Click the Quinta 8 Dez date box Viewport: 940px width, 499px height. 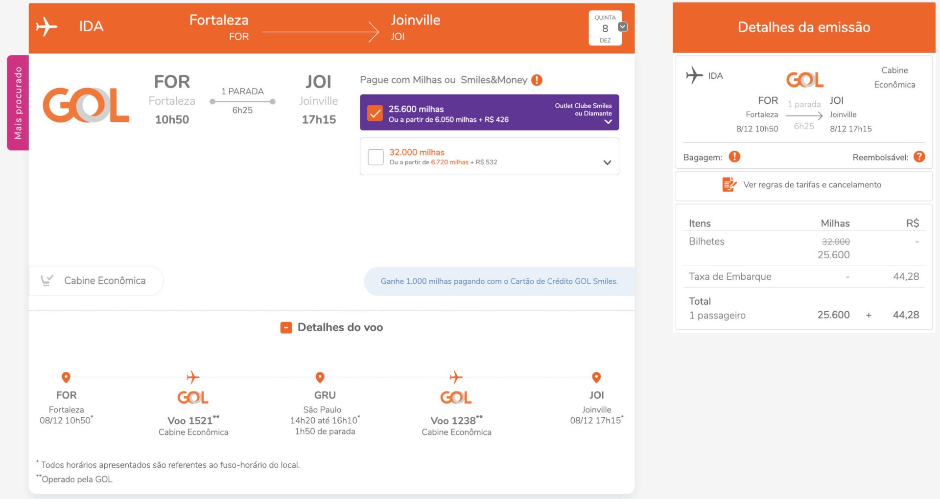[605, 28]
